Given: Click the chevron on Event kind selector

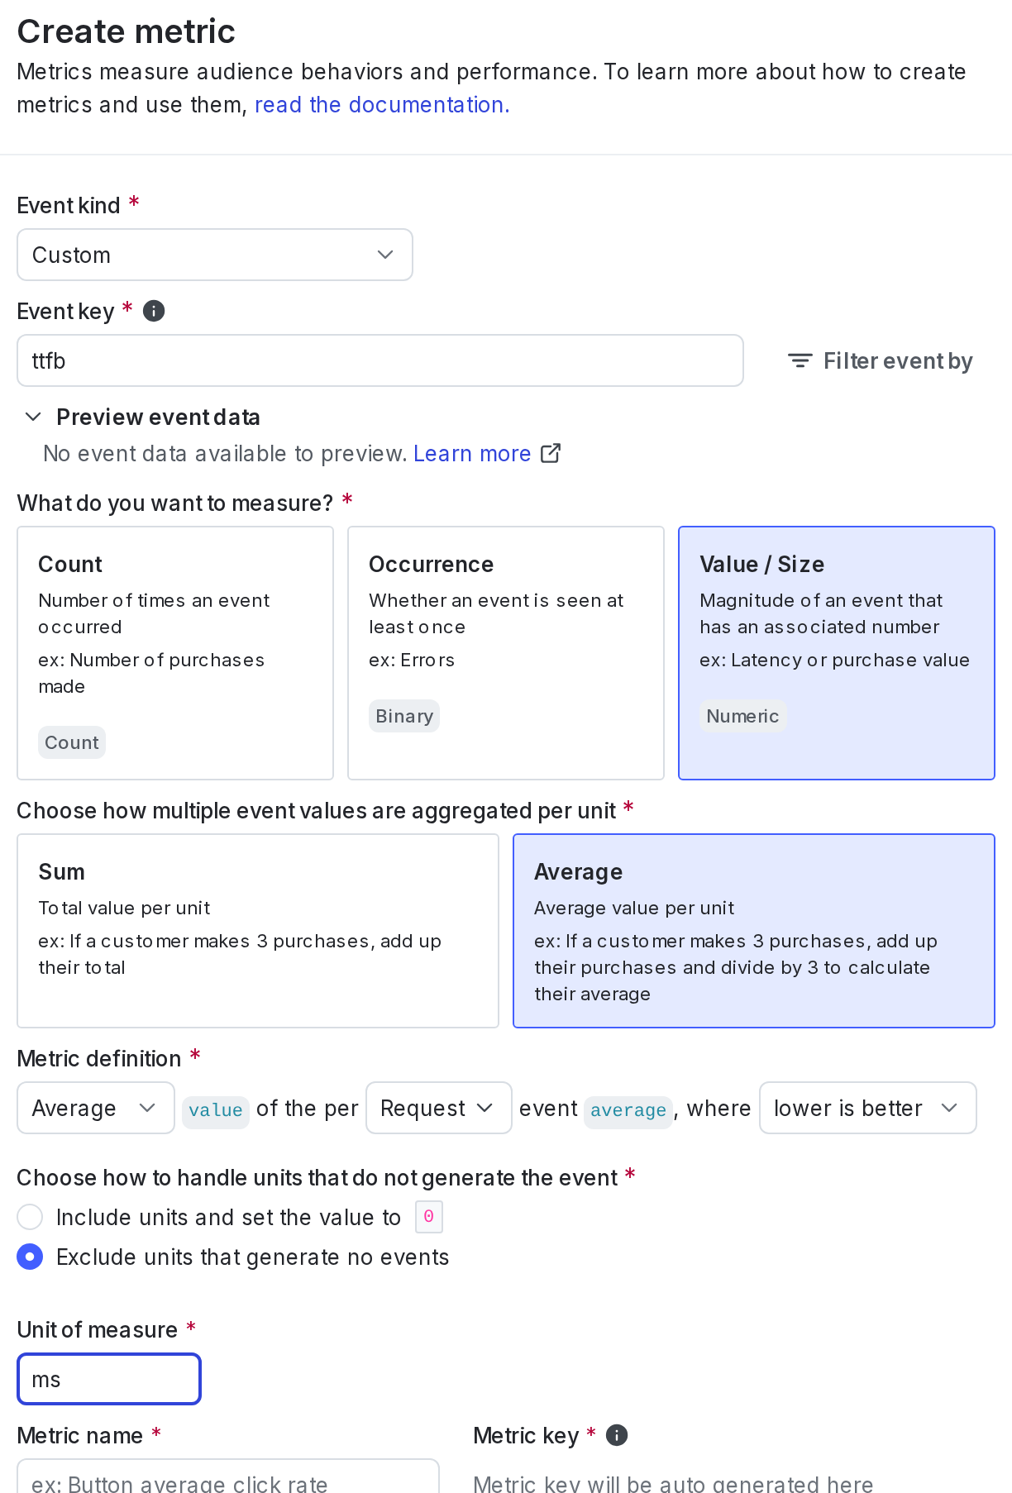Looking at the screenshot, I should [x=384, y=255].
